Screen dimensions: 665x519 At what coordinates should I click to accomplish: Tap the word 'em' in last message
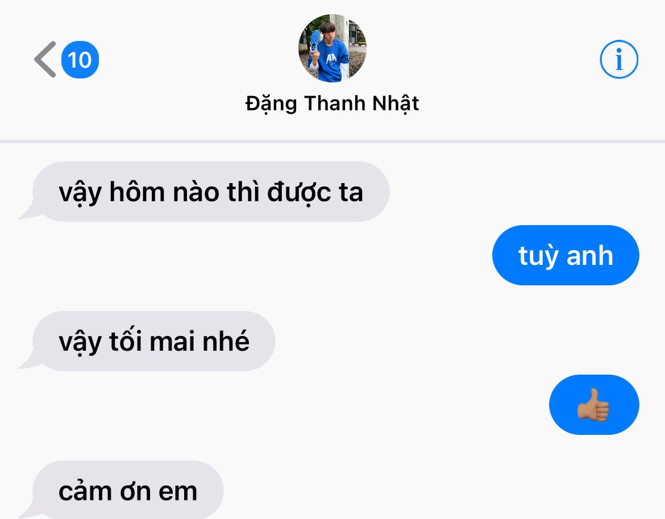(178, 492)
